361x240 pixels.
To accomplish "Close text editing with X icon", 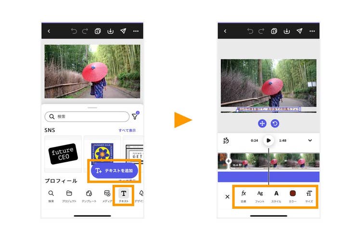I will click(x=227, y=197).
